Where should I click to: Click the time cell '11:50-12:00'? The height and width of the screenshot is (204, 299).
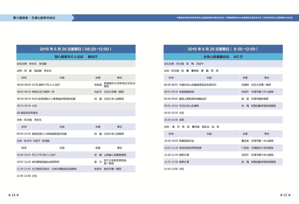click(171, 169)
